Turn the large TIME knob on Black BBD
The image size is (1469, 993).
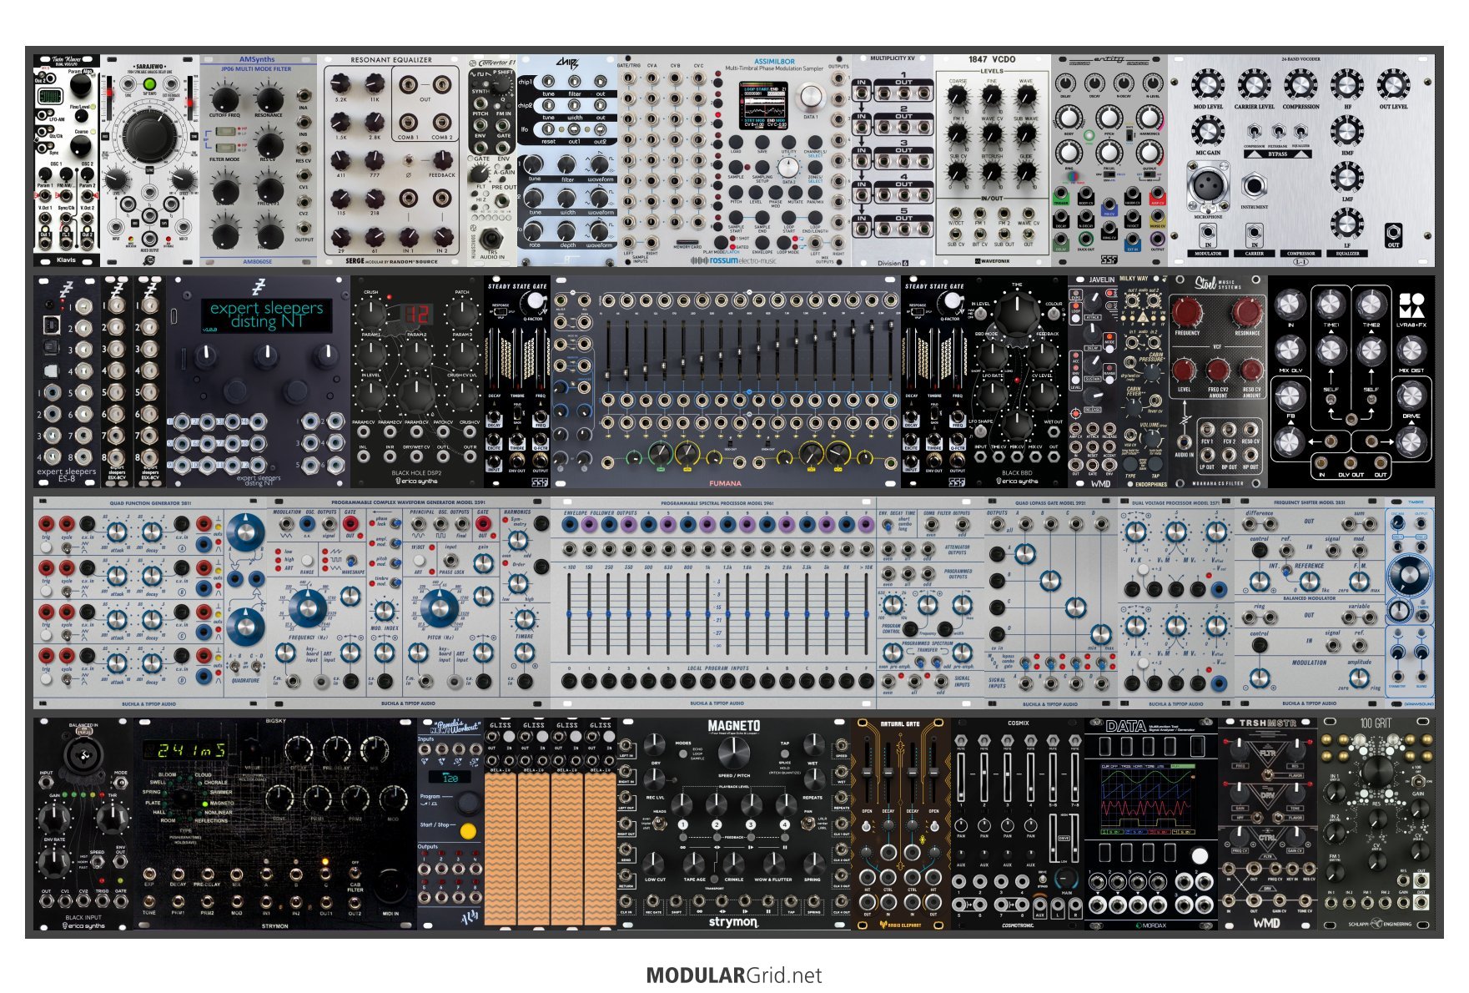pos(1017,313)
